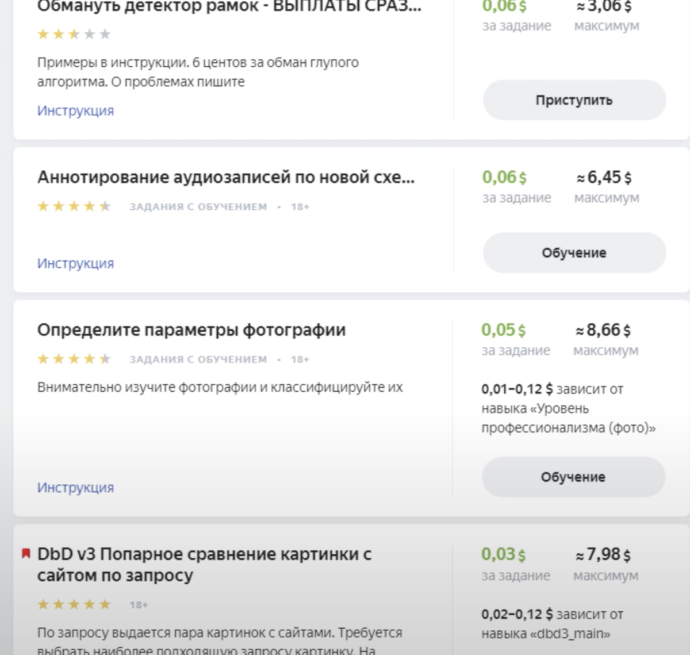690x655 pixels.
Task: Click the «ЗАДАНИЯ С ОБУЧЕНИЕМ» badge on audio task
Action: point(198,206)
